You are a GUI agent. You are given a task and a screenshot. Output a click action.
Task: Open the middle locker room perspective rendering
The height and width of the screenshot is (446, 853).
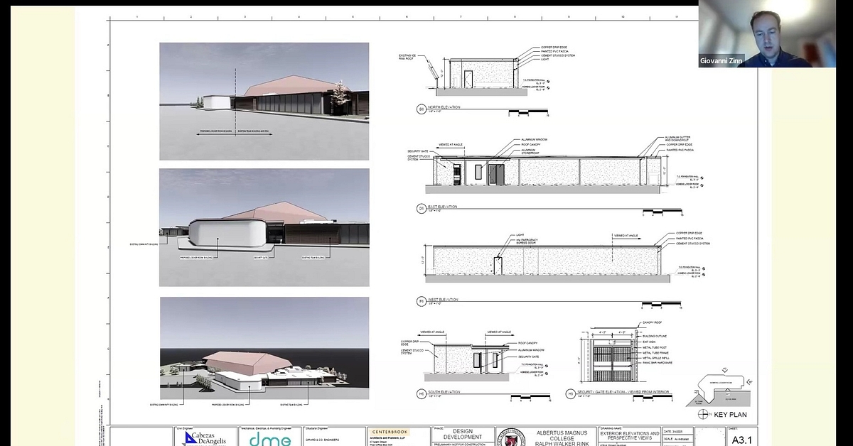click(x=264, y=227)
